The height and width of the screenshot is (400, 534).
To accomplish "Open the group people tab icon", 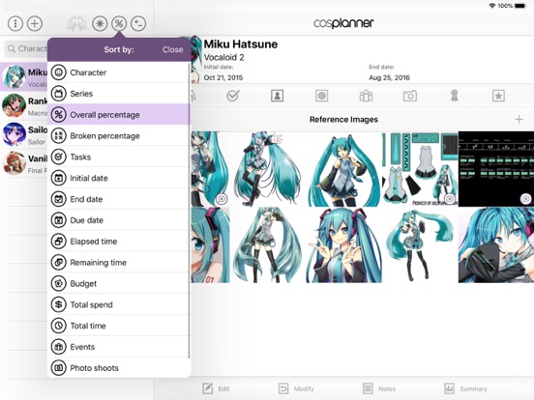I will click(x=366, y=96).
